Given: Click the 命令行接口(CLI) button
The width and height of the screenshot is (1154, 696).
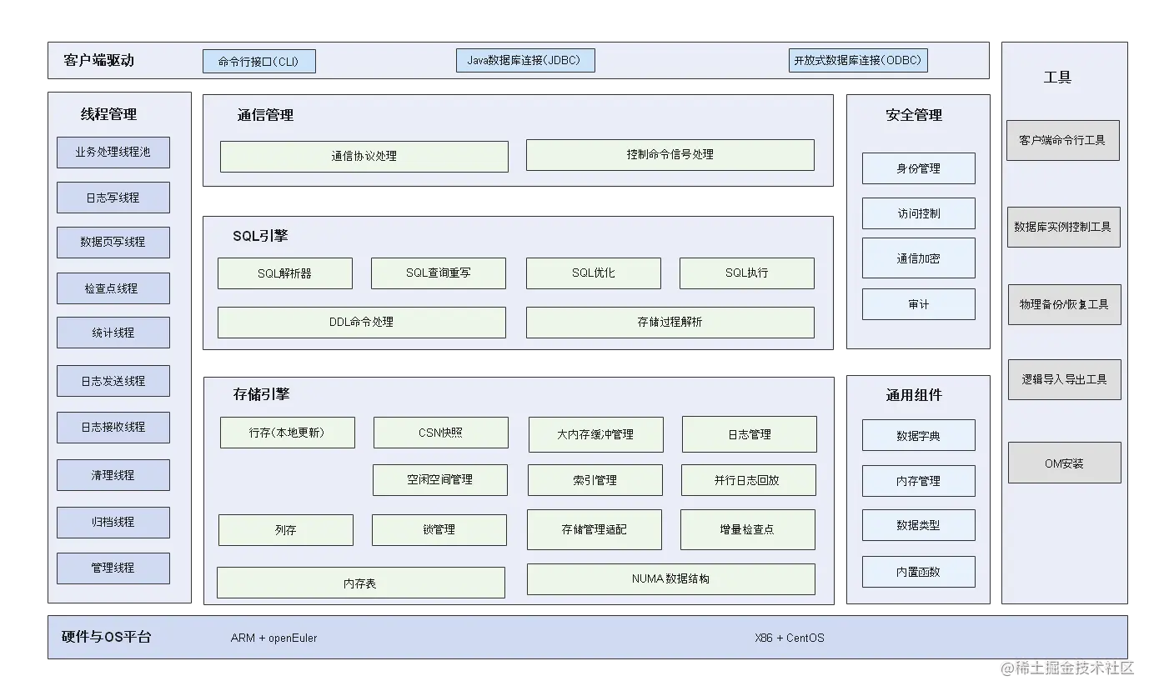Looking at the screenshot, I should [258, 60].
